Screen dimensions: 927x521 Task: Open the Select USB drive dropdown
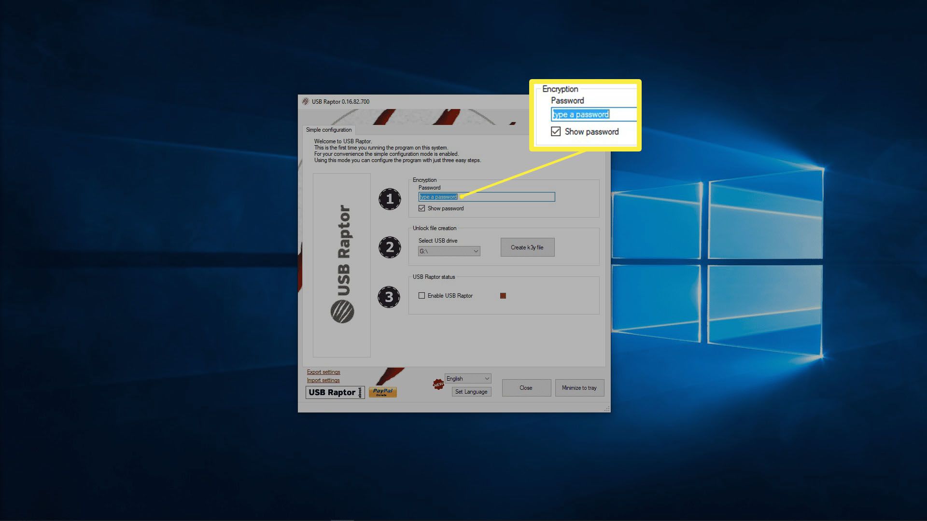[449, 251]
